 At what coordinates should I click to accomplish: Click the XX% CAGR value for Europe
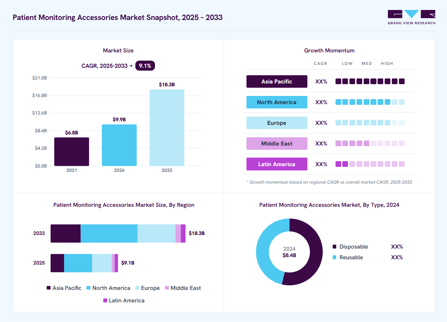coord(321,123)
